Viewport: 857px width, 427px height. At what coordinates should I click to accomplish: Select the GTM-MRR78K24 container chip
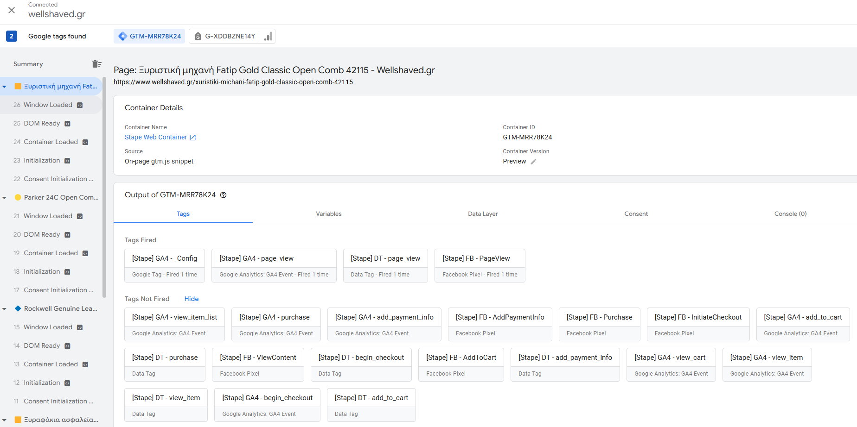pyautogui.click(x=149, y=36)
